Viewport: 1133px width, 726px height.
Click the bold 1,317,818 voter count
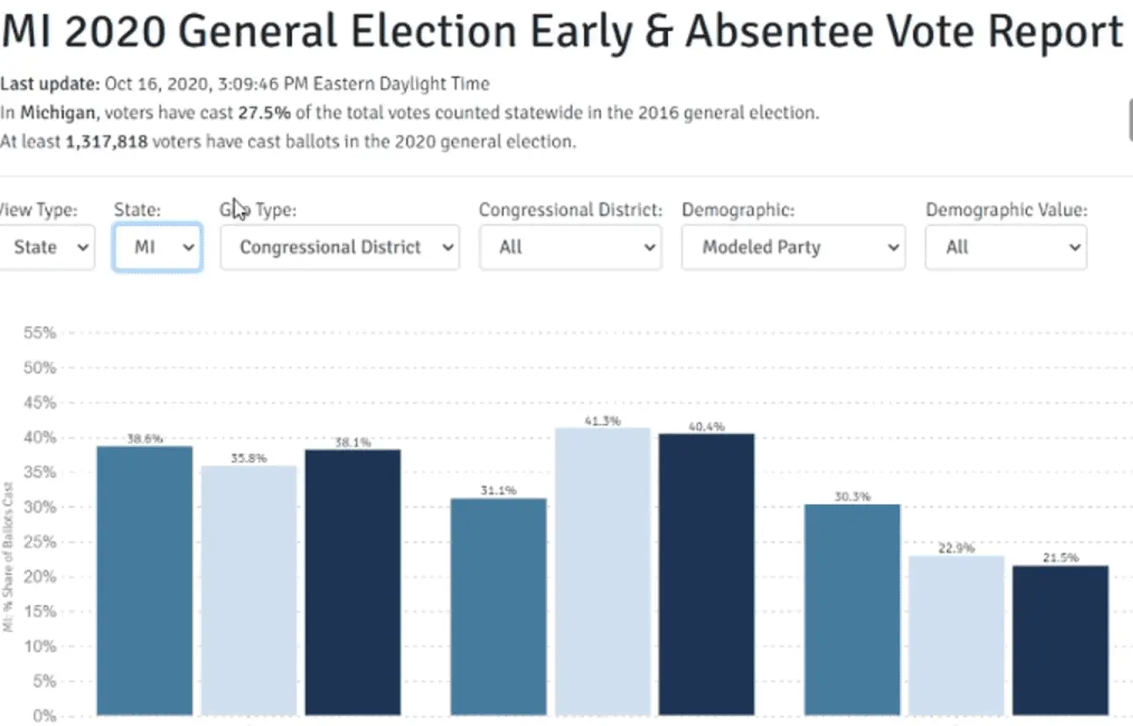(x=107, y=142)
